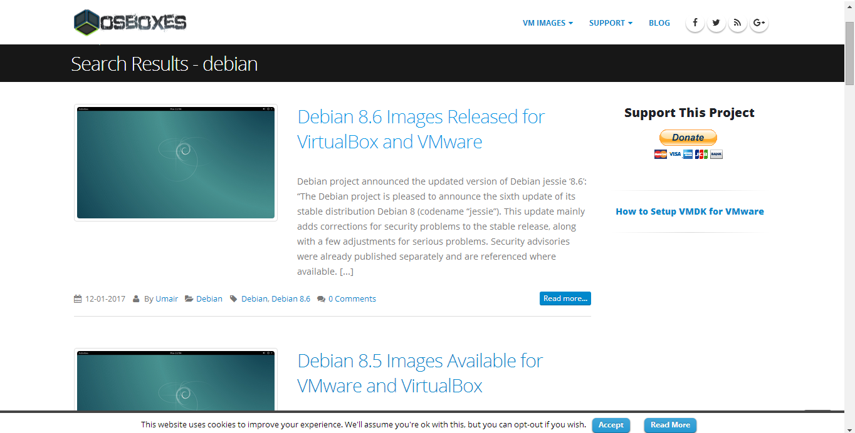Click the Debian 8.5 post thumbnail
The image size is (855, 433).
(176, 380)
